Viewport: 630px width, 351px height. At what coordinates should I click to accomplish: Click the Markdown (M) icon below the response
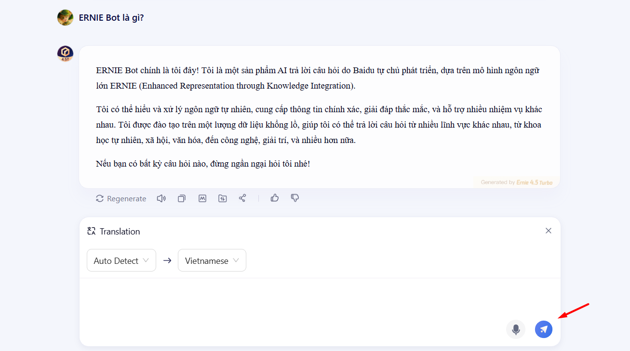pyautogui.click(x=202, y=198)
